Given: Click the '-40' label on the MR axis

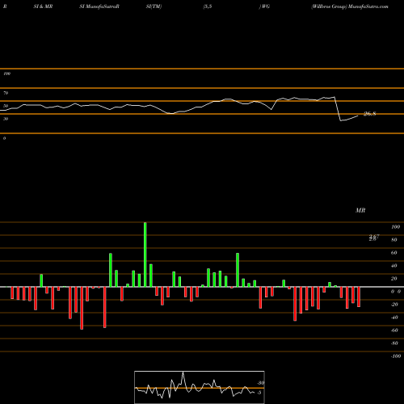Looking at the screenshot, I should pyautogui.click(x=394, y=318).
